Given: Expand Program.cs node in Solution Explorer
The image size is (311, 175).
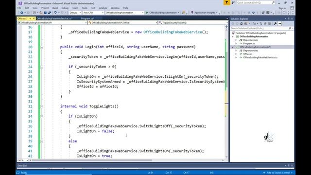Looking at the screenshot, I should click(x=236, y=44).
